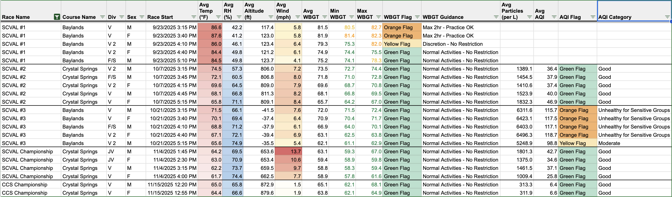The width and height of the screenshot is (672, 197).
Task: Open the Avg Temp (°F) filter icon
Action: pyautogui.click(x=218, y=17)
